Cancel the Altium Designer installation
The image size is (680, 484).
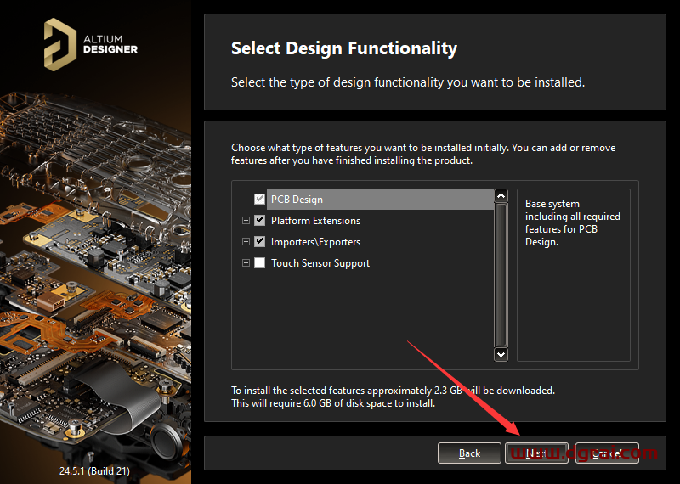pos(607,453)
